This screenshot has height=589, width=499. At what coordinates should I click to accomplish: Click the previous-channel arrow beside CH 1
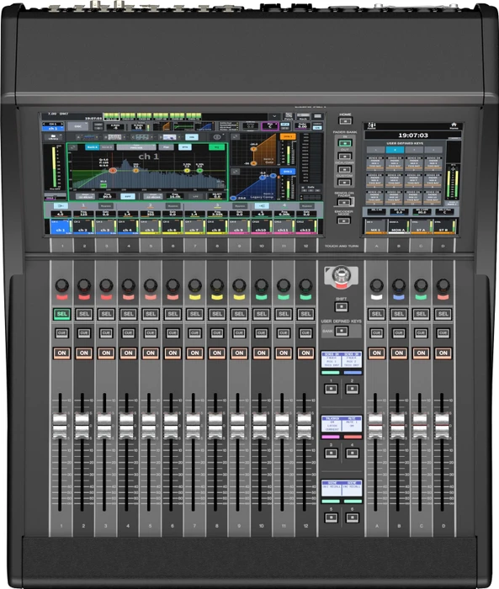point(44,124)
